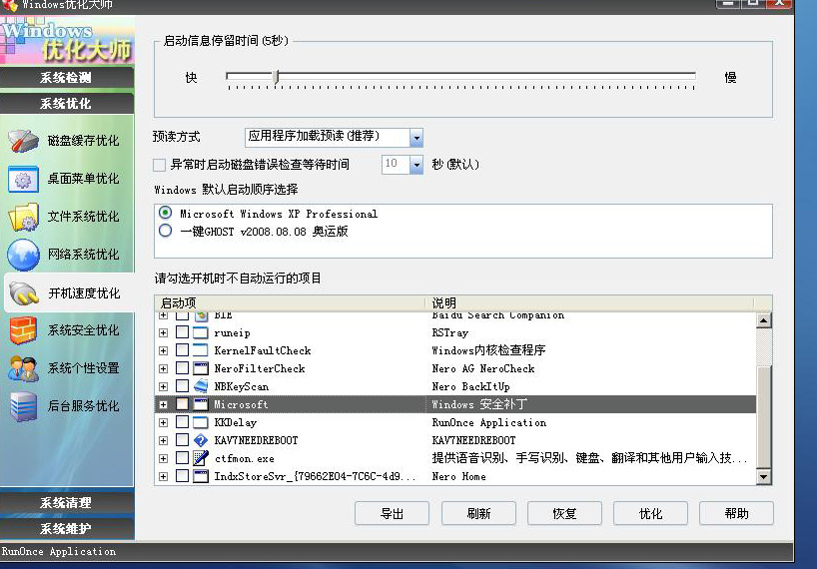Image resolution: width=817 pixels, height=569 pixels.
Task: Click the KKDelay entry icon
Action: [201, 422]
